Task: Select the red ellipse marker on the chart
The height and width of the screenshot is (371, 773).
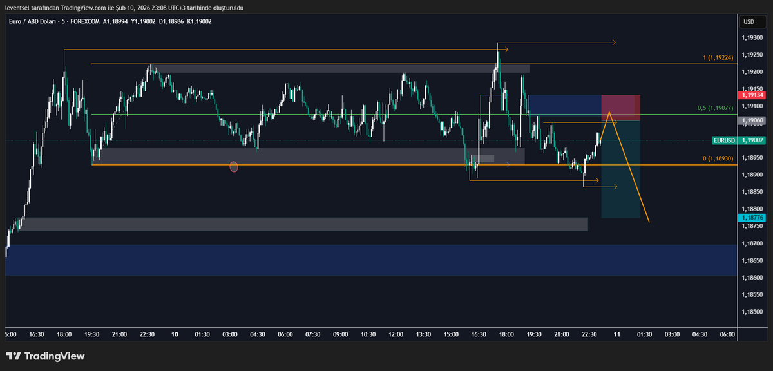Action: [234, 167]
